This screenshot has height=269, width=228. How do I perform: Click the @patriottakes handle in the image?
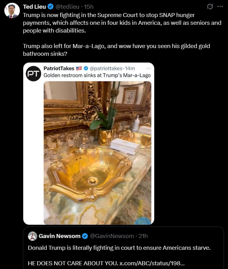(x=106, y=68)
